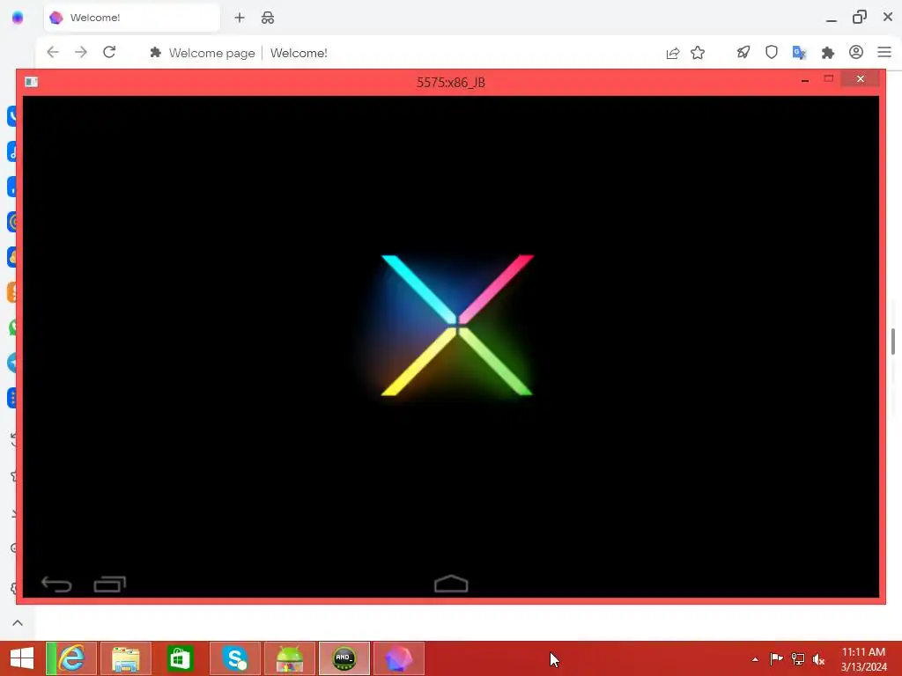Select the Welcome! browser tab
This screenshot has width=902, height=676.
[x=132, y=18]
